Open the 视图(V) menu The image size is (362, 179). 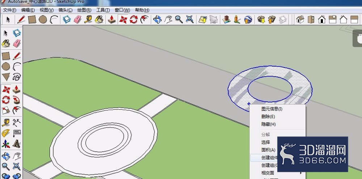tap(47, 10)
